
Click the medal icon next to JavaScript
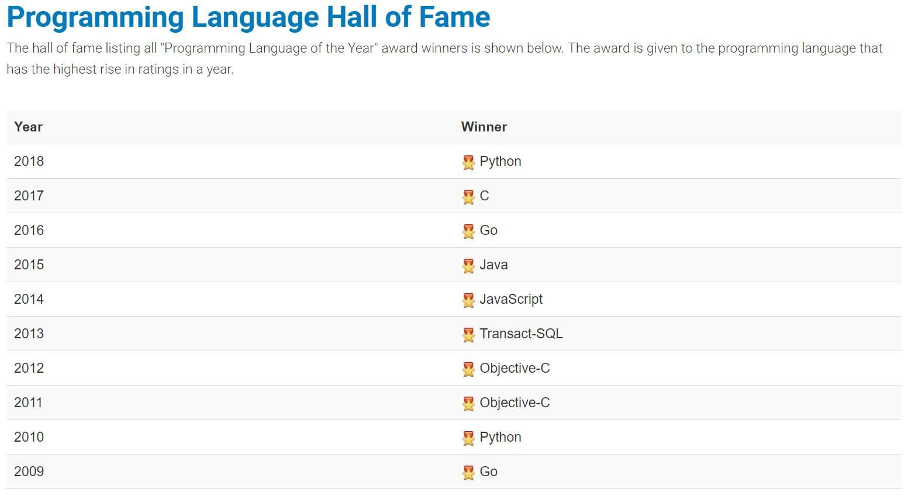pos(468,300)
